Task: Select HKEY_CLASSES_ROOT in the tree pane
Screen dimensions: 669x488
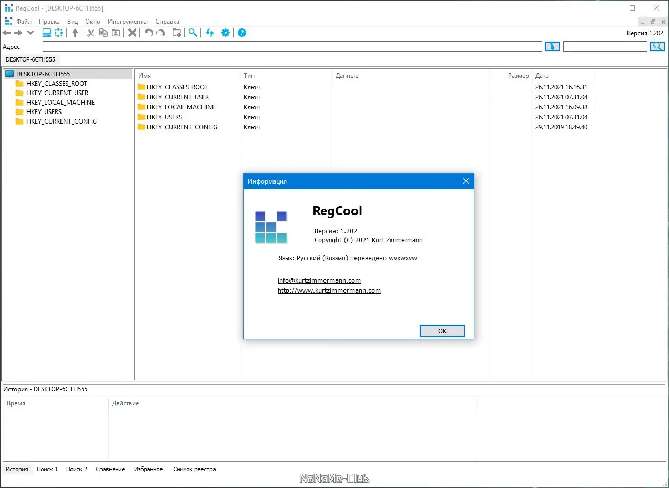Action: 57,84
